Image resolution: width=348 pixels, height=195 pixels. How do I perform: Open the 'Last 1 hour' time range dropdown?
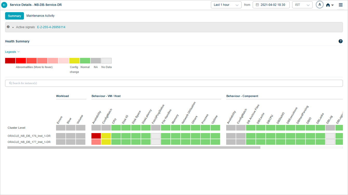(x=226, y=5)
